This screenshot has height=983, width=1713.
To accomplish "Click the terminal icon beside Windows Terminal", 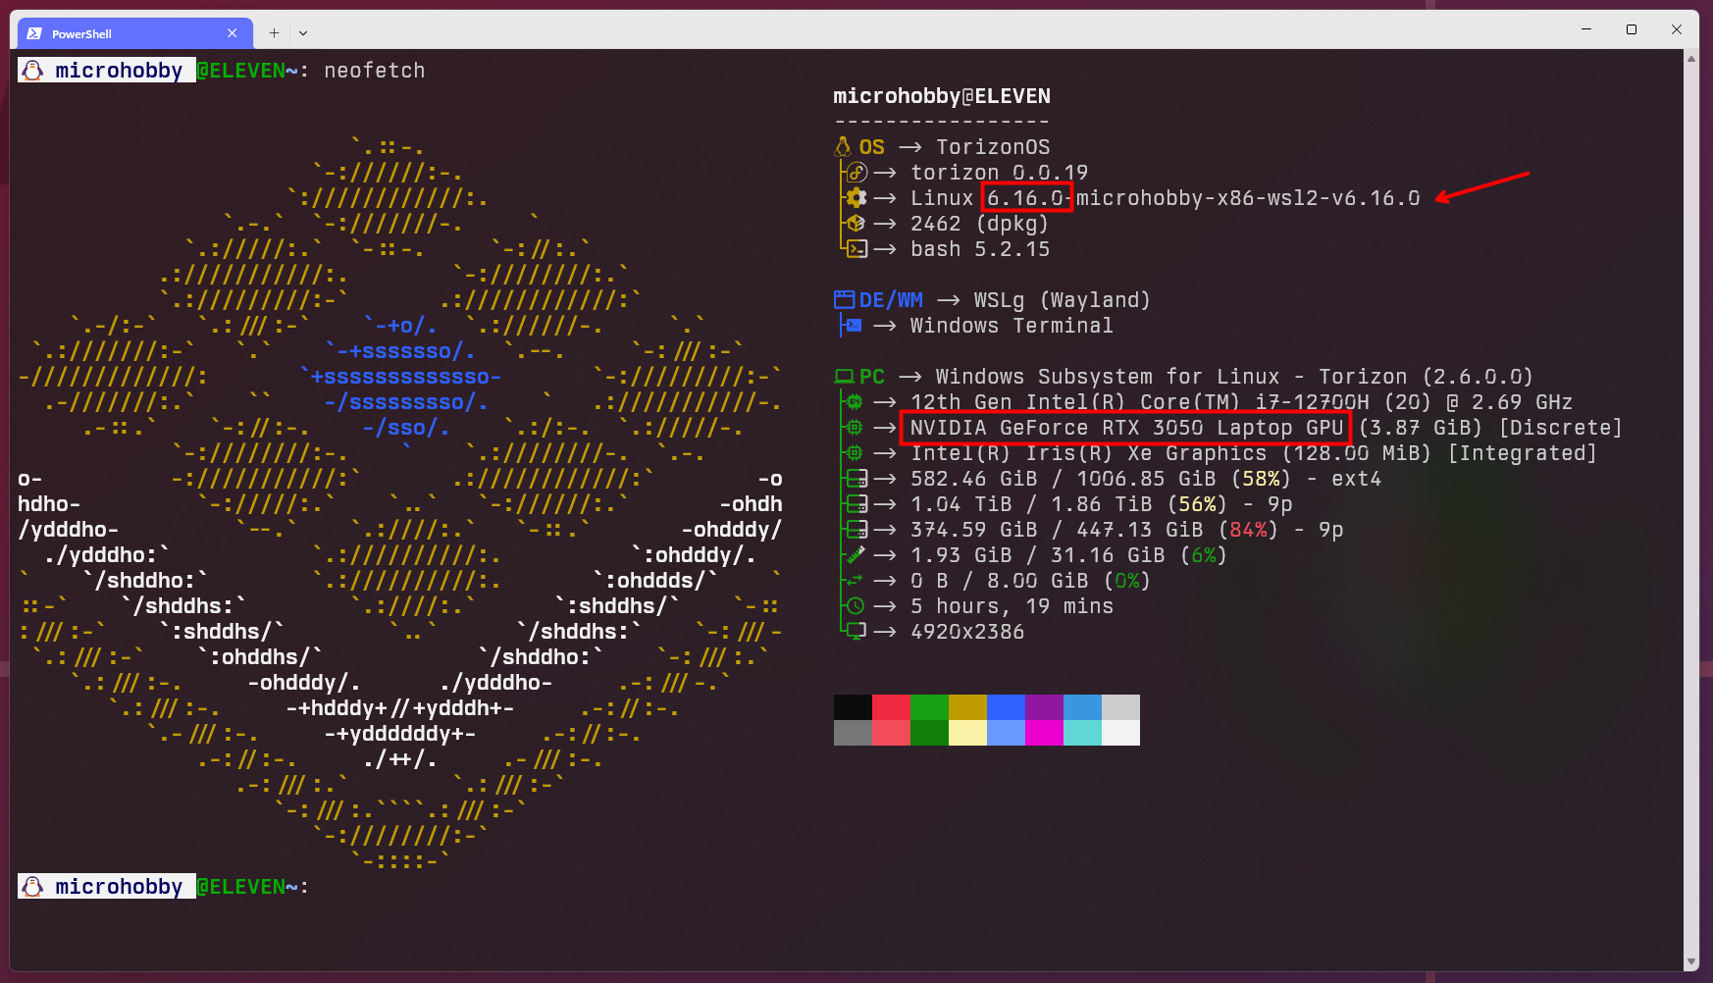I will pos(854,326).
